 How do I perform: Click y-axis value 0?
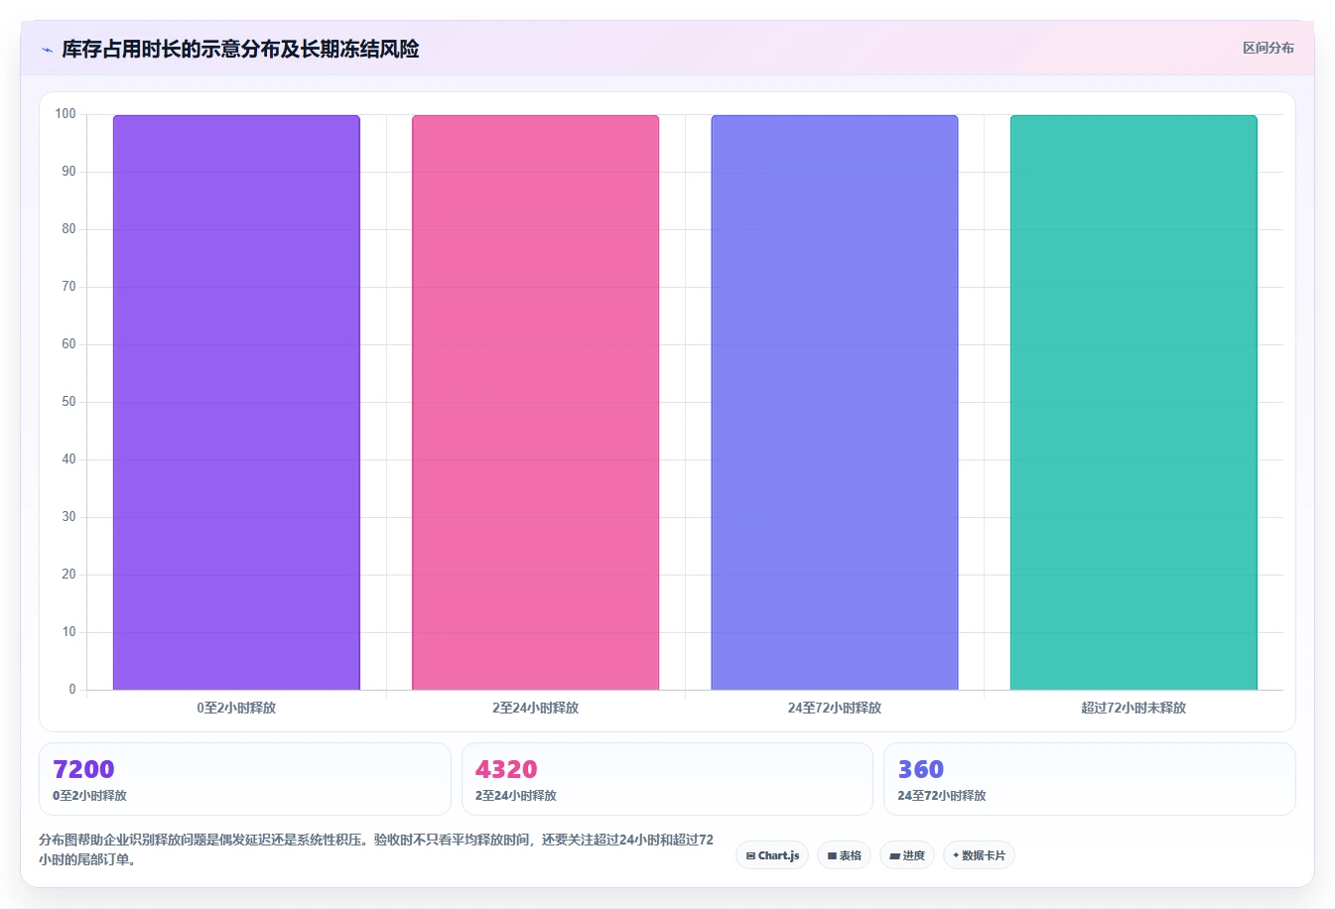coord(72,690)
